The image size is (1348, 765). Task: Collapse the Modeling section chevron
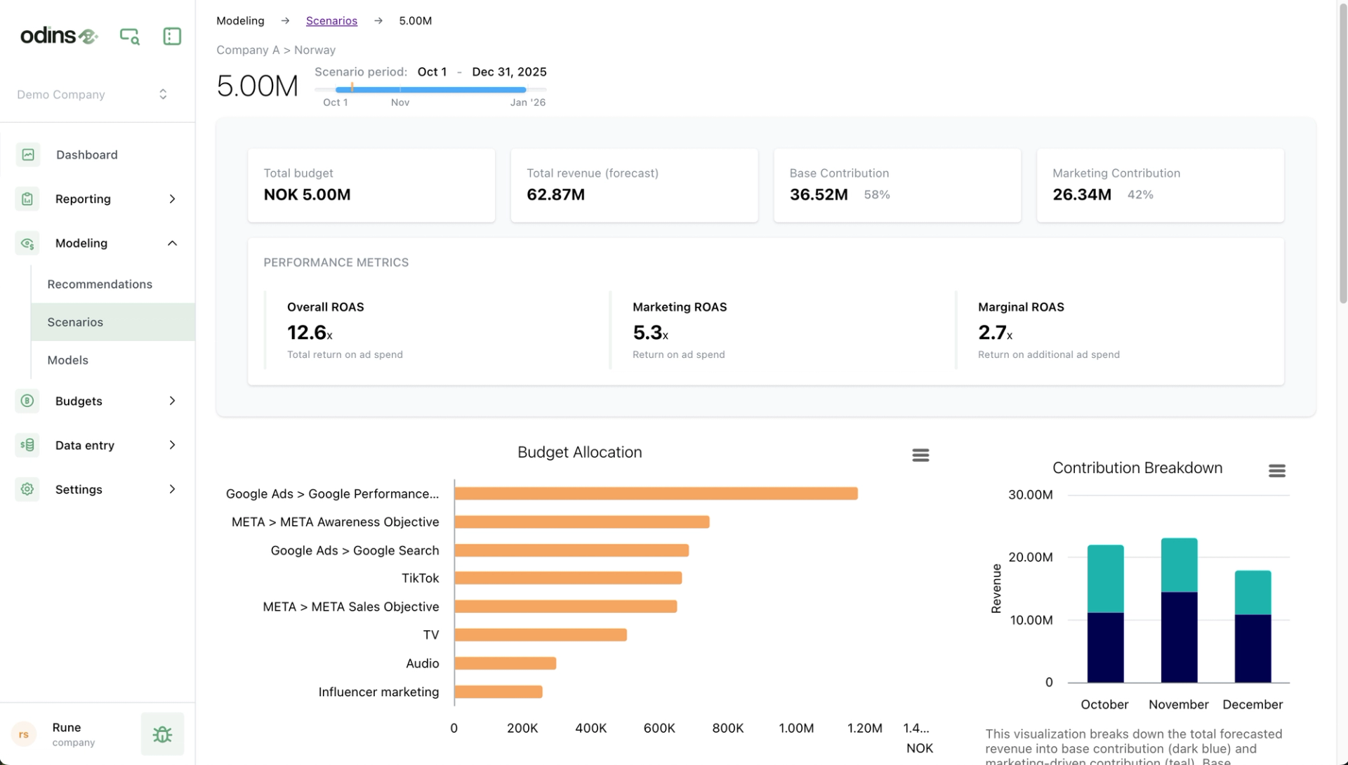coord(172,243)
